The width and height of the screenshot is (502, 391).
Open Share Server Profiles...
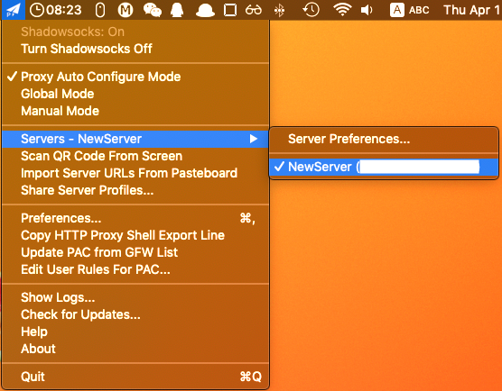tap(135, 190)
